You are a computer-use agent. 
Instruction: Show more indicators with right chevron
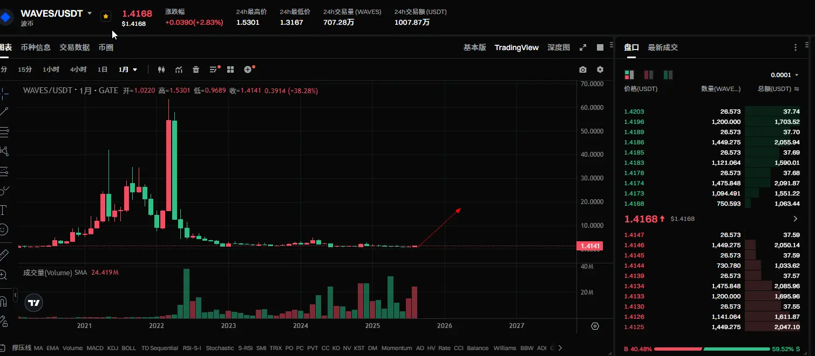pos(561,348)
